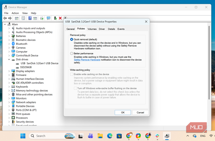Open Microsoft Store from taskbar
This screenshot has height=141, width=215.
tap(119, 136)
